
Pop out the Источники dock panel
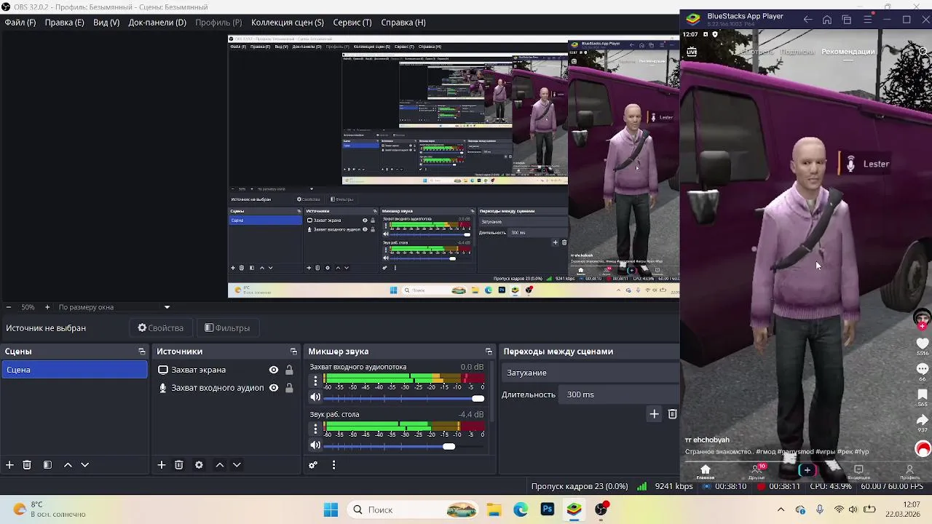pos(293,352)
